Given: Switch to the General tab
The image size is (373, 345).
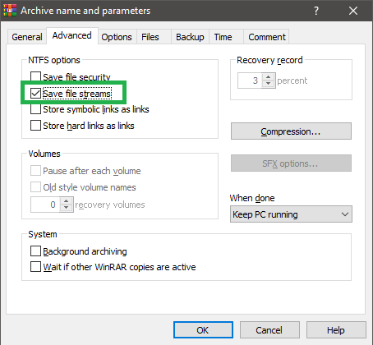Looking at the screenshot, I should click(27, 37).
